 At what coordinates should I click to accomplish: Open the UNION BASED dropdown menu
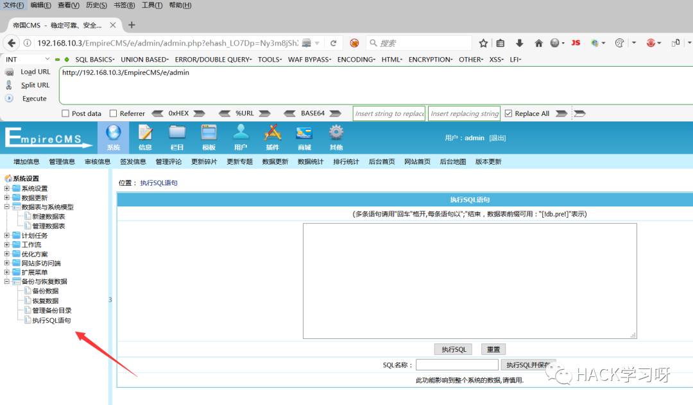(144, 60)
